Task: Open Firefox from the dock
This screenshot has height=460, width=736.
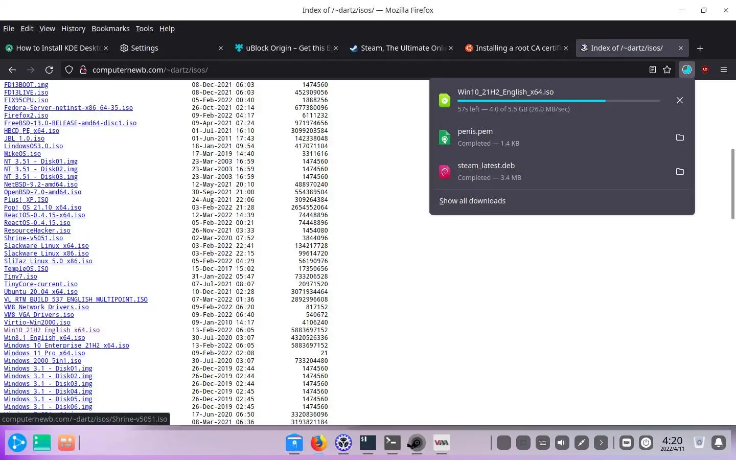Action: 319,442
